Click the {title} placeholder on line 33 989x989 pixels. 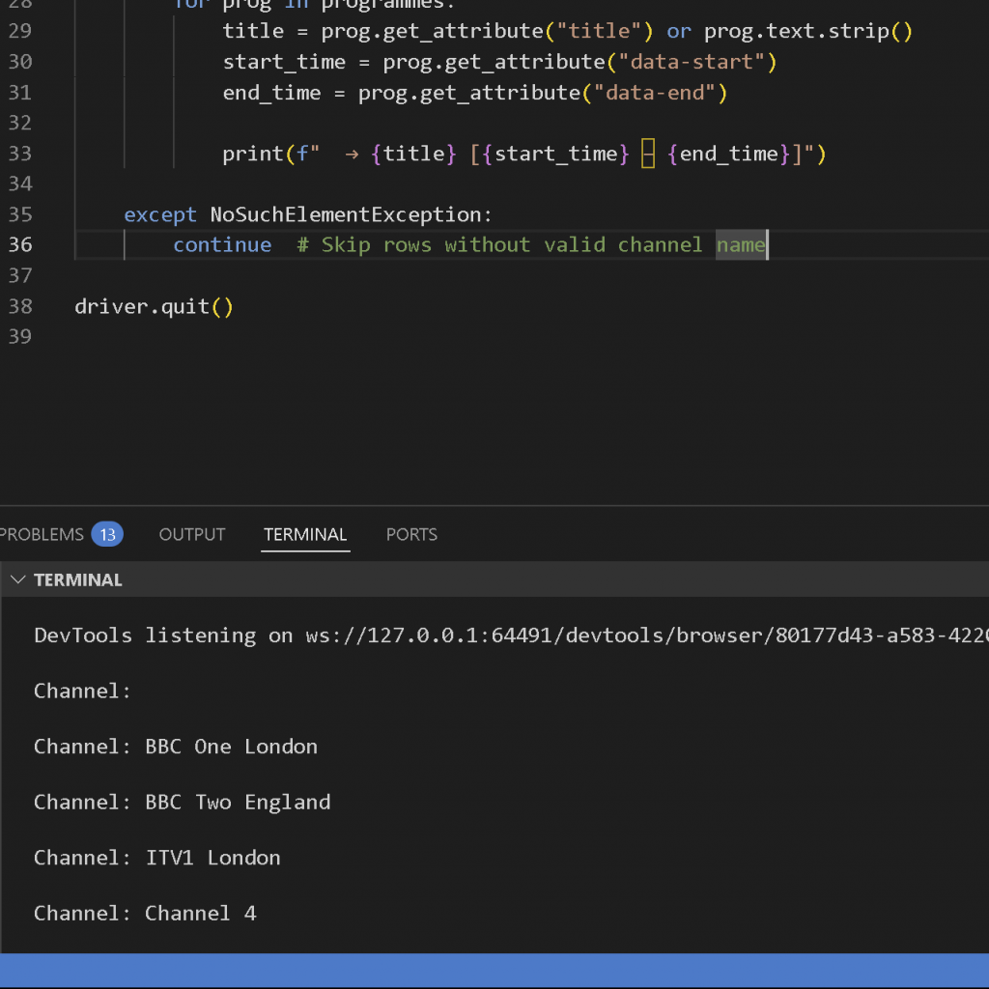click(x=413, y=154)
